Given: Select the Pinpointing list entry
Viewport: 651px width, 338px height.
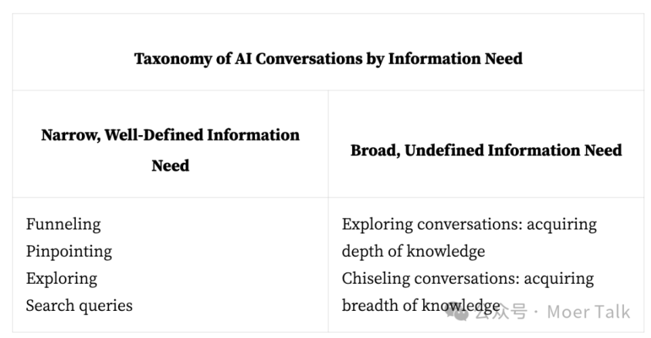Looking at the screenshot, I should tap(68, 251).
